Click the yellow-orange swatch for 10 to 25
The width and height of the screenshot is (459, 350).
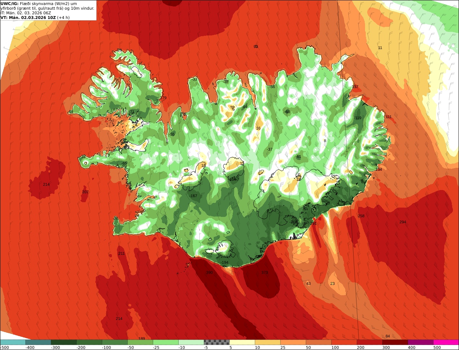click(x=268, y=342)
